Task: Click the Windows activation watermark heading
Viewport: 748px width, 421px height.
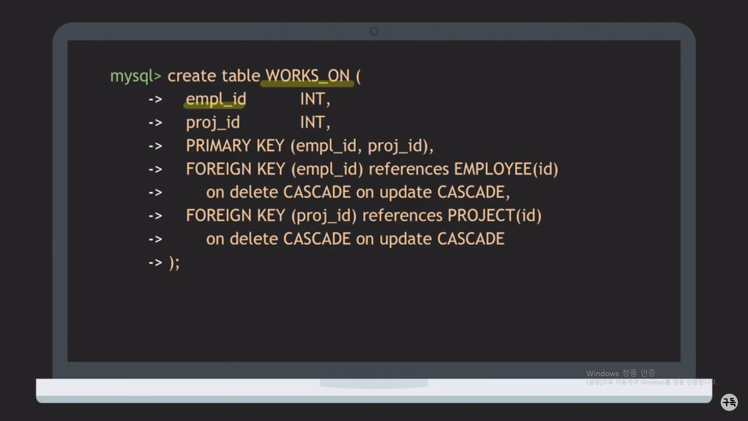Action: pyautogui.click(x=621, y=373)
